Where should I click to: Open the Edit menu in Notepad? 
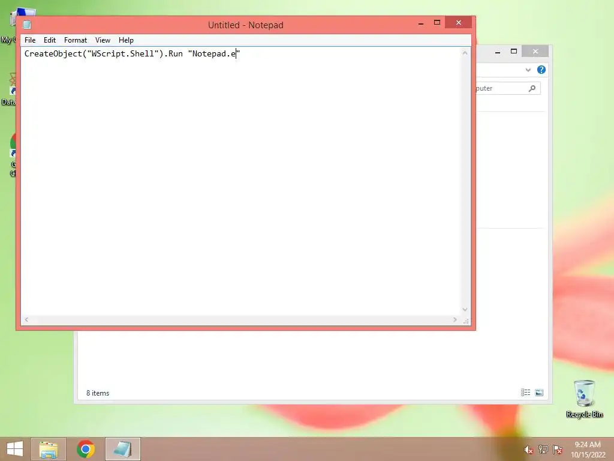[x=49, y=40]
